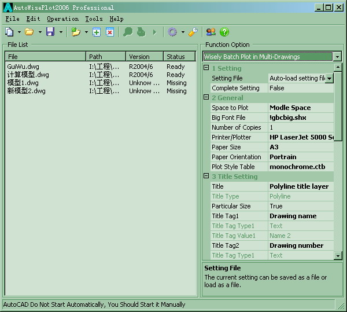Click the Particular Size True value
The width and height of the screenshot is (347, 312).
(x=301, y=206)
